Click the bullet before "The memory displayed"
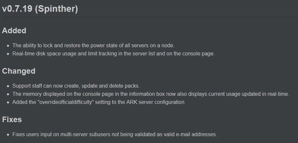This screenshot has width=298, height=143. [x=8, y=94]
